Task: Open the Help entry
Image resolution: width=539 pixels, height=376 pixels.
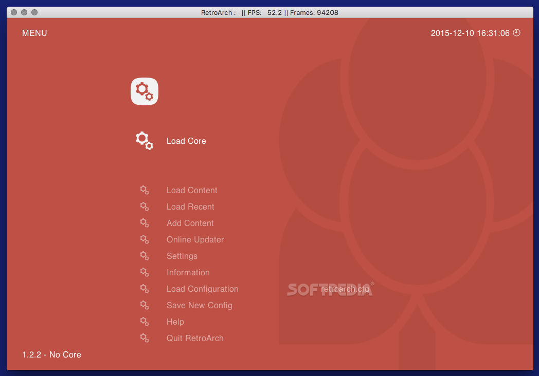Action: click(x=175, y=322)
